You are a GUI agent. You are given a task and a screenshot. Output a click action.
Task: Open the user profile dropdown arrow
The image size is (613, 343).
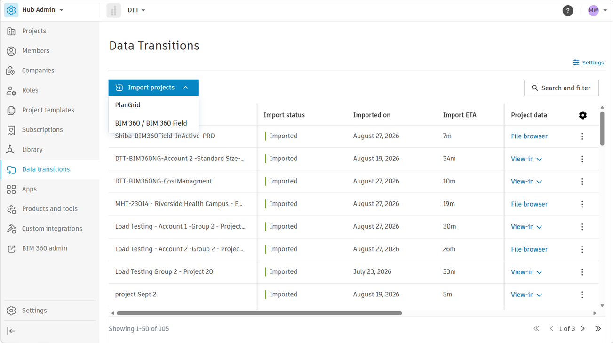(x=605, y=10)
